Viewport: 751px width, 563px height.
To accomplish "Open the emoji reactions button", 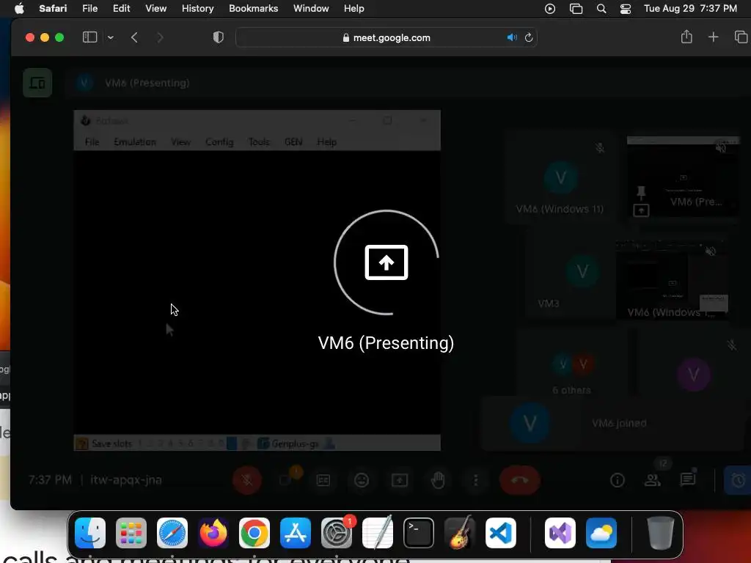I will point(362,479).
